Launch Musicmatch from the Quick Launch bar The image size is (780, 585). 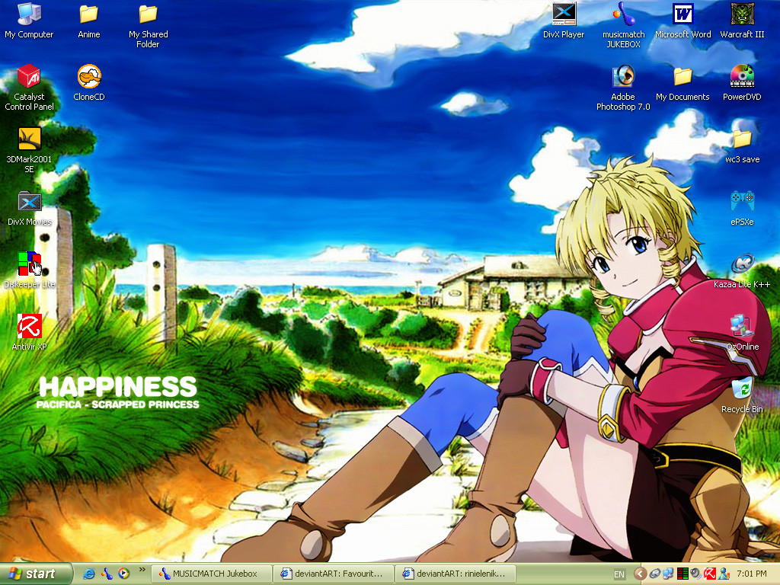[107, 574]
